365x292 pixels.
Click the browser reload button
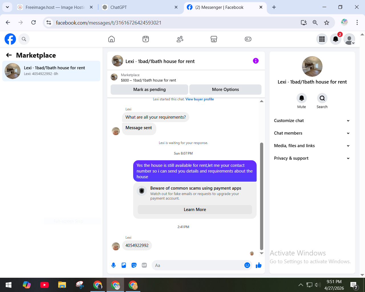click(34, 23)
